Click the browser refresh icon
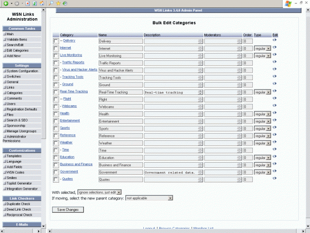The image size is (310, 233). [x=35, y=3]
